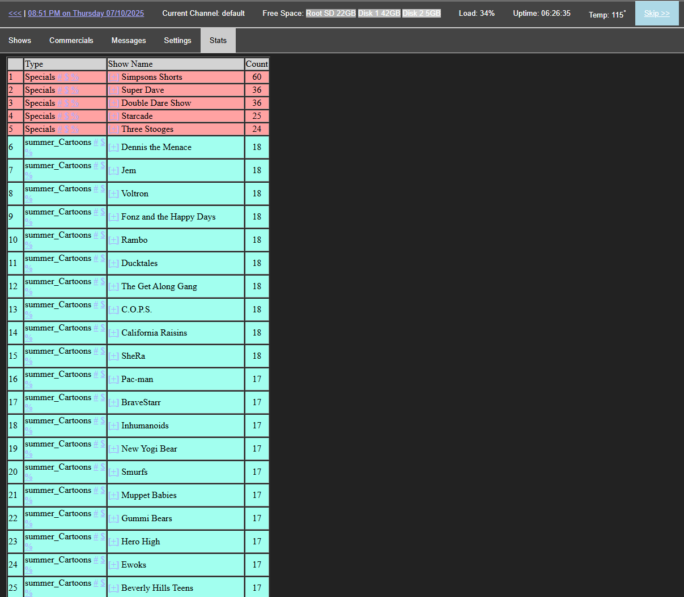
Task: Click the % link in Inhumanoids row
Action: [x=29, y=431]
